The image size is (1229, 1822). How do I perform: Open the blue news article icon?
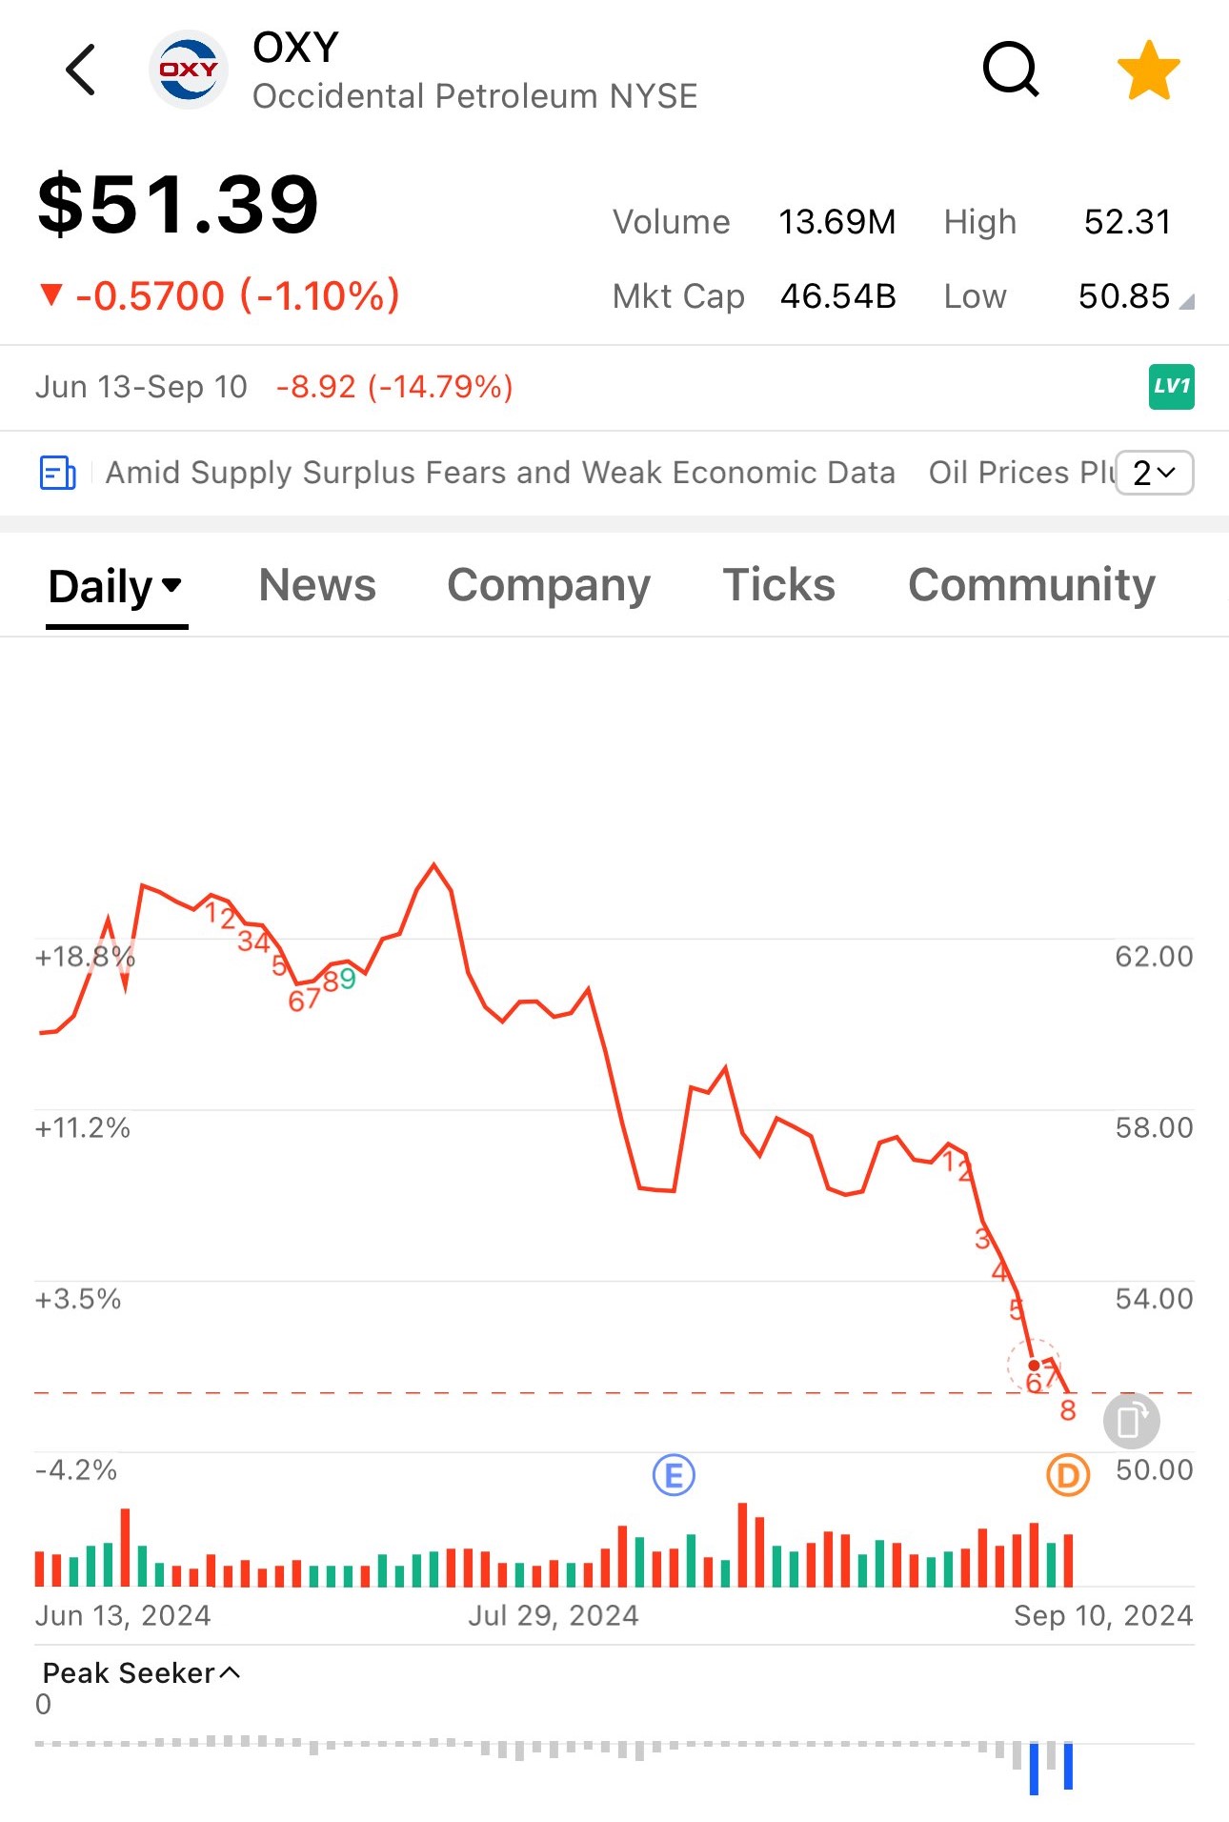[57, 473]
